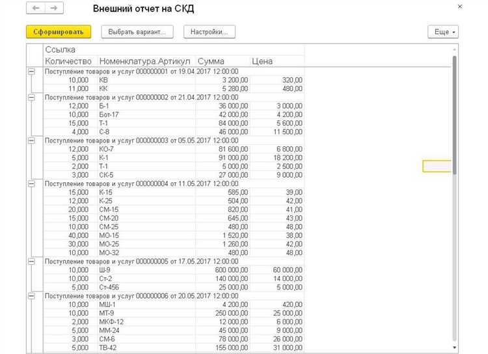This screenshot has height=354, width=488.
Task: Select the article cell КВ
Action: tap(146, 80)
